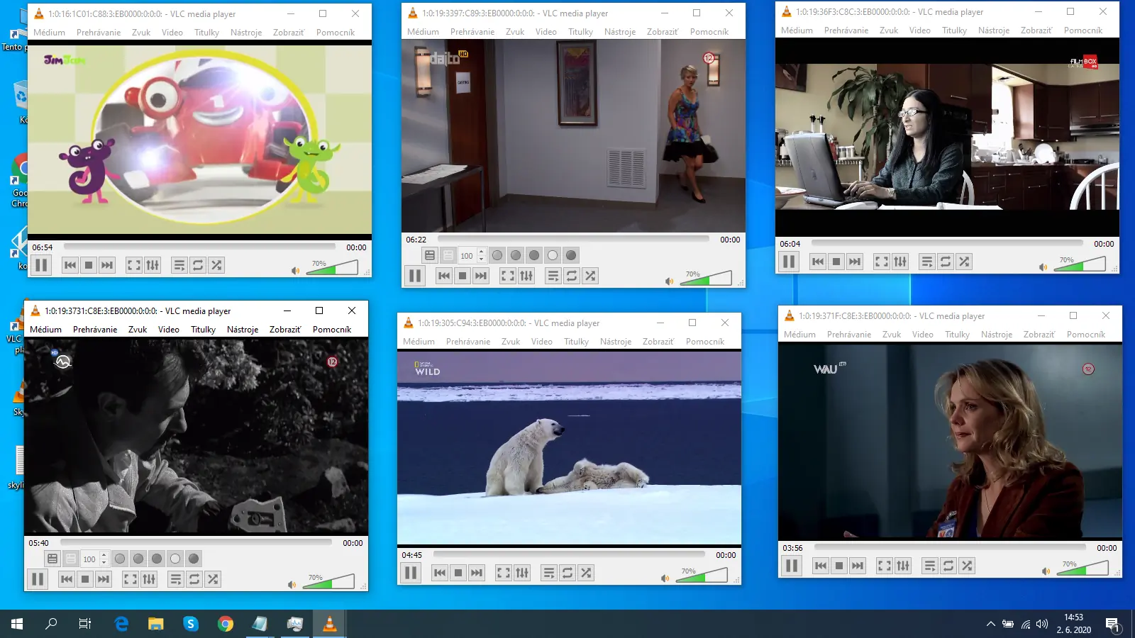The image size is (1135, 638).
Task: Open Médium menu in the JimJam window
Action: (49, 33)
